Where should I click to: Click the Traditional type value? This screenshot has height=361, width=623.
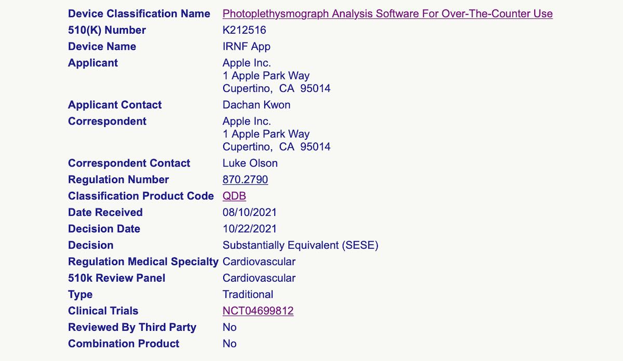pyautogui.click(x=248, y=295)
